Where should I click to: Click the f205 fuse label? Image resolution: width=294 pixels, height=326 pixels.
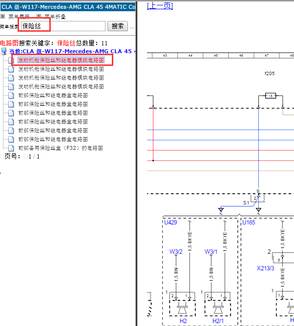pos(270,73)
